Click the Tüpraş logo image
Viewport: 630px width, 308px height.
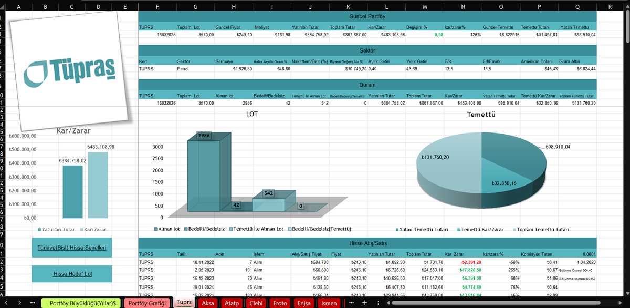point(70,71)
